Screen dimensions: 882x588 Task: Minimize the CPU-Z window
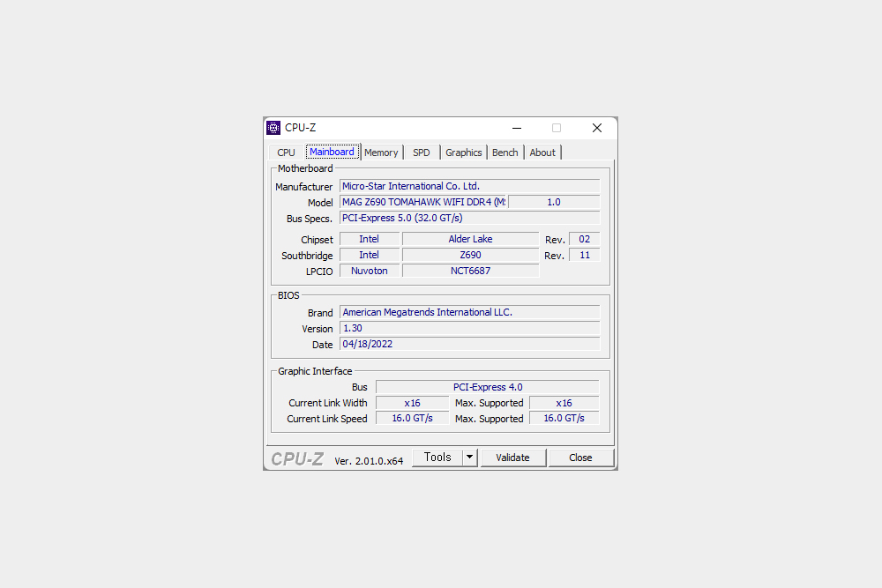click(517, 128)
